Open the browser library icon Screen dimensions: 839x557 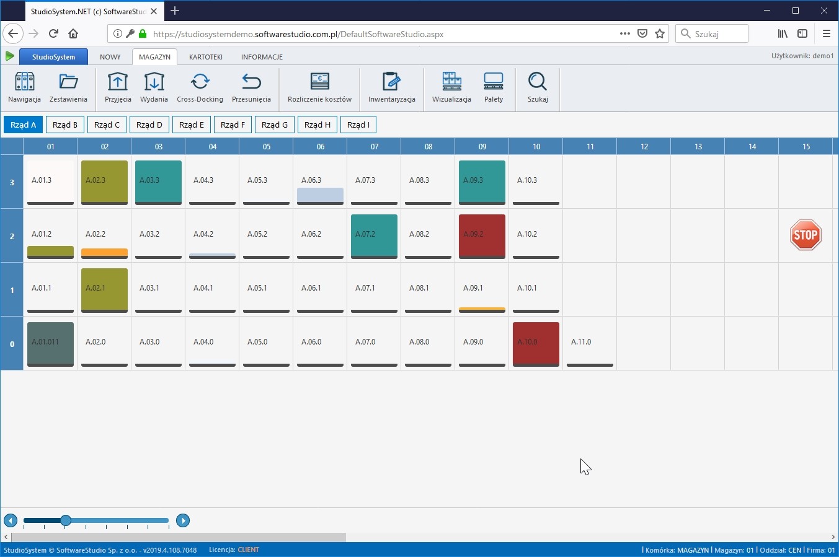(x=783, y=33)
